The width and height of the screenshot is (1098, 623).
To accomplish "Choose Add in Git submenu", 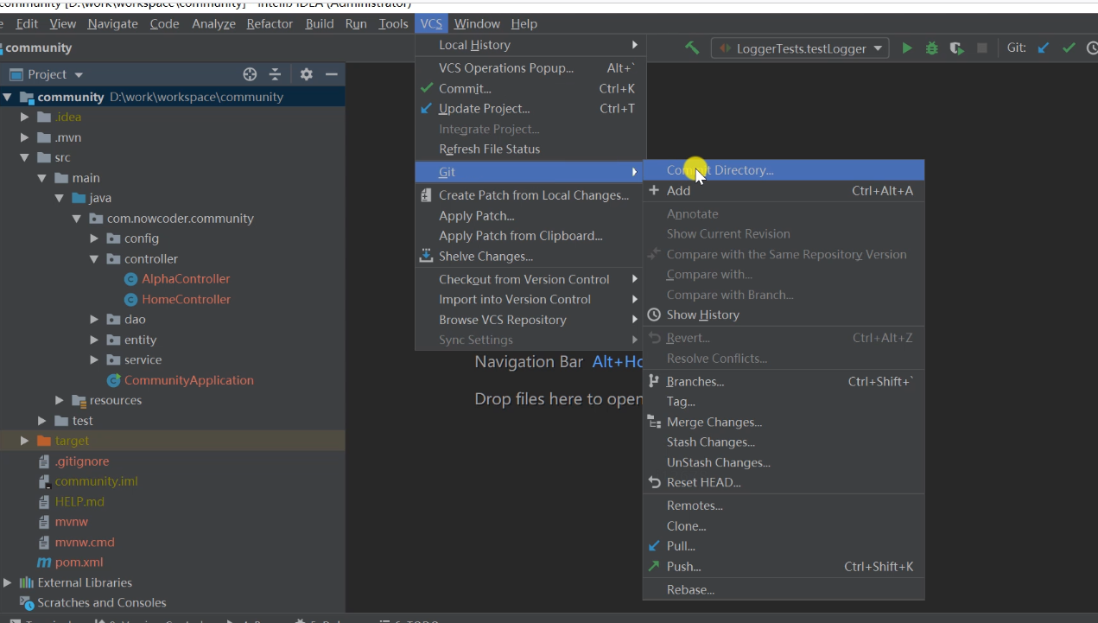I will click(x=784, y=190).
